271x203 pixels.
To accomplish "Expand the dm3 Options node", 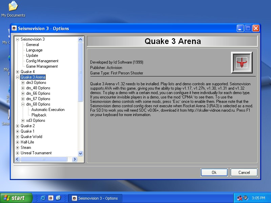I will coord(23,83).
